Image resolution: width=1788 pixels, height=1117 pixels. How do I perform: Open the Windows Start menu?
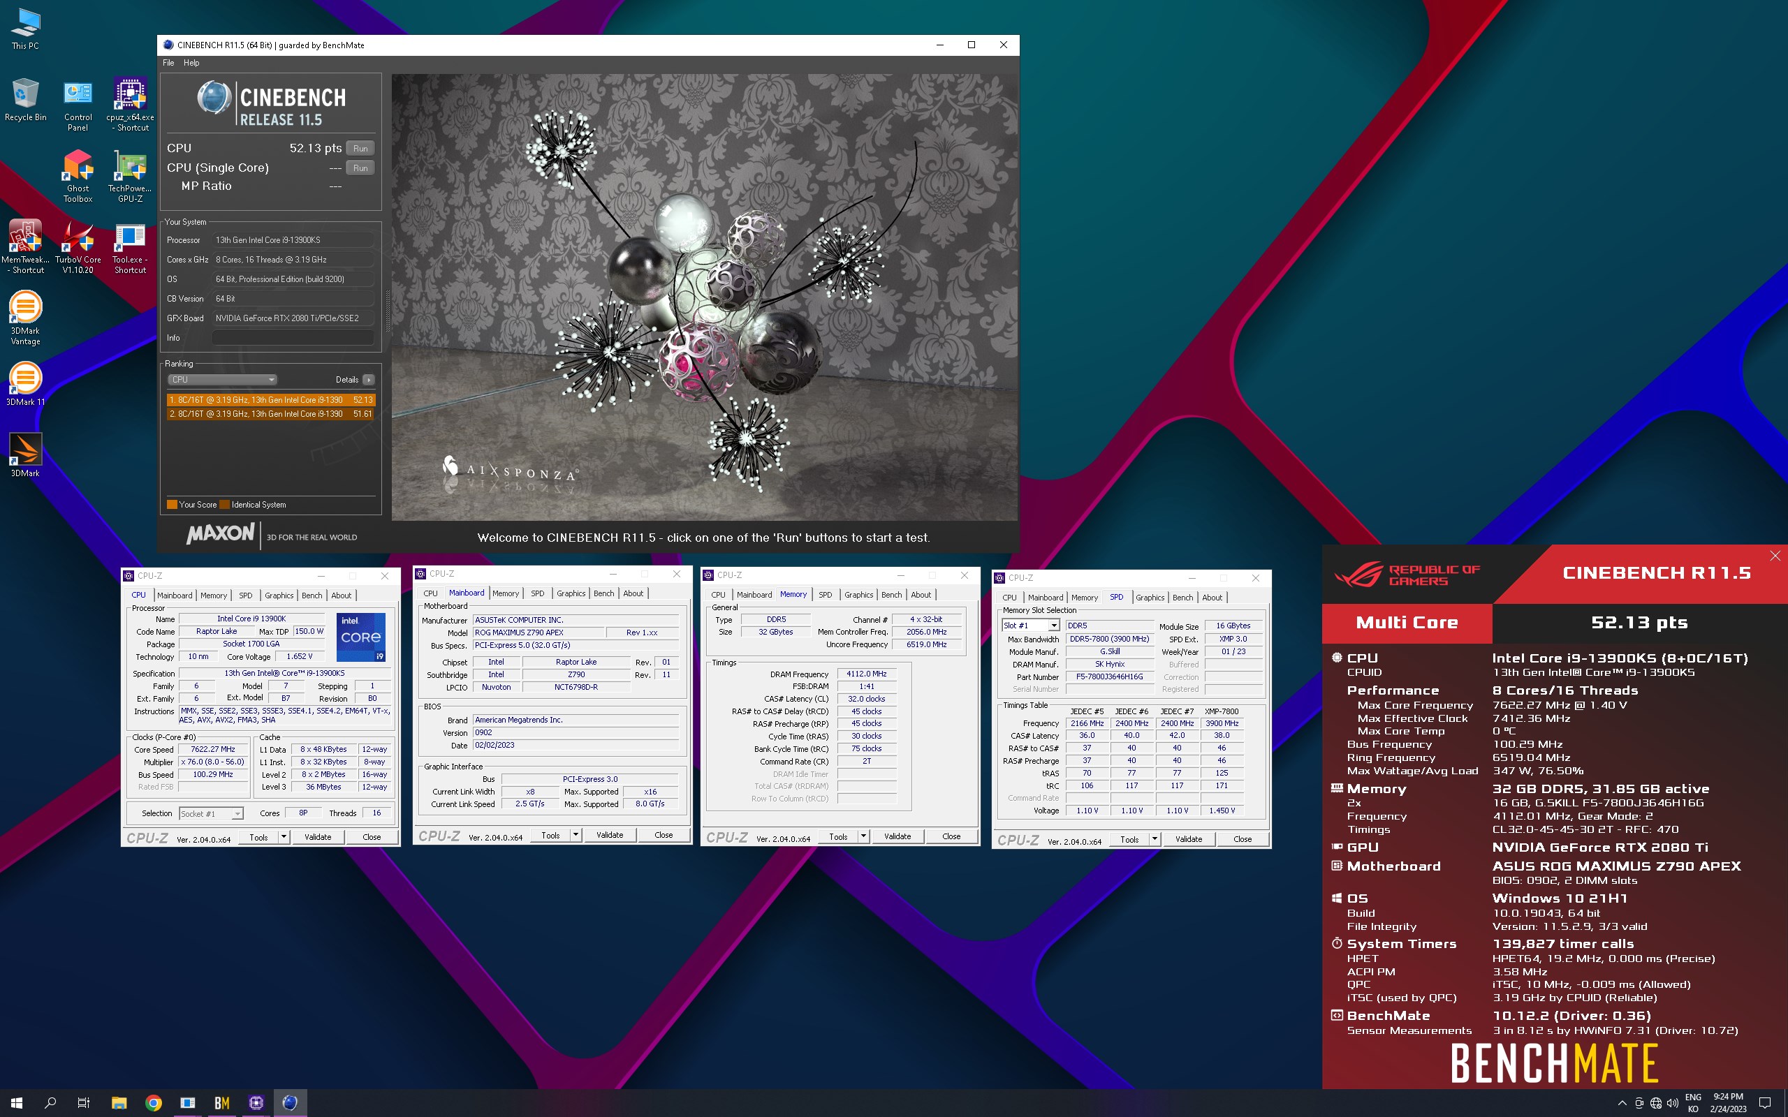coord(16,1102)
